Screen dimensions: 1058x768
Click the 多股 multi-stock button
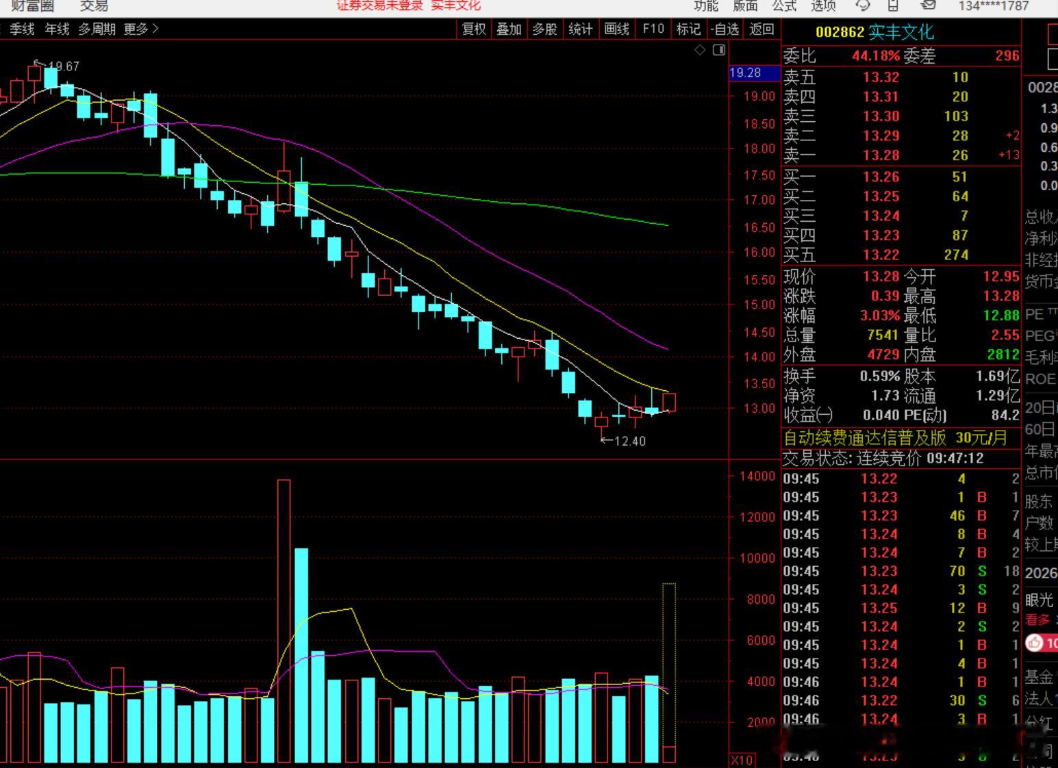(x=544, y=29)
